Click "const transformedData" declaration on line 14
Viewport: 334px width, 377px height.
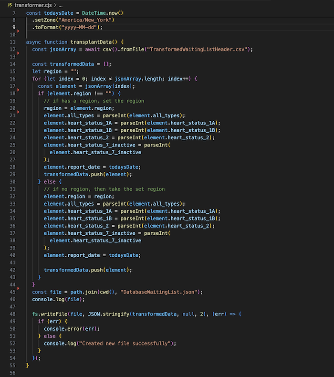[63, 64]
